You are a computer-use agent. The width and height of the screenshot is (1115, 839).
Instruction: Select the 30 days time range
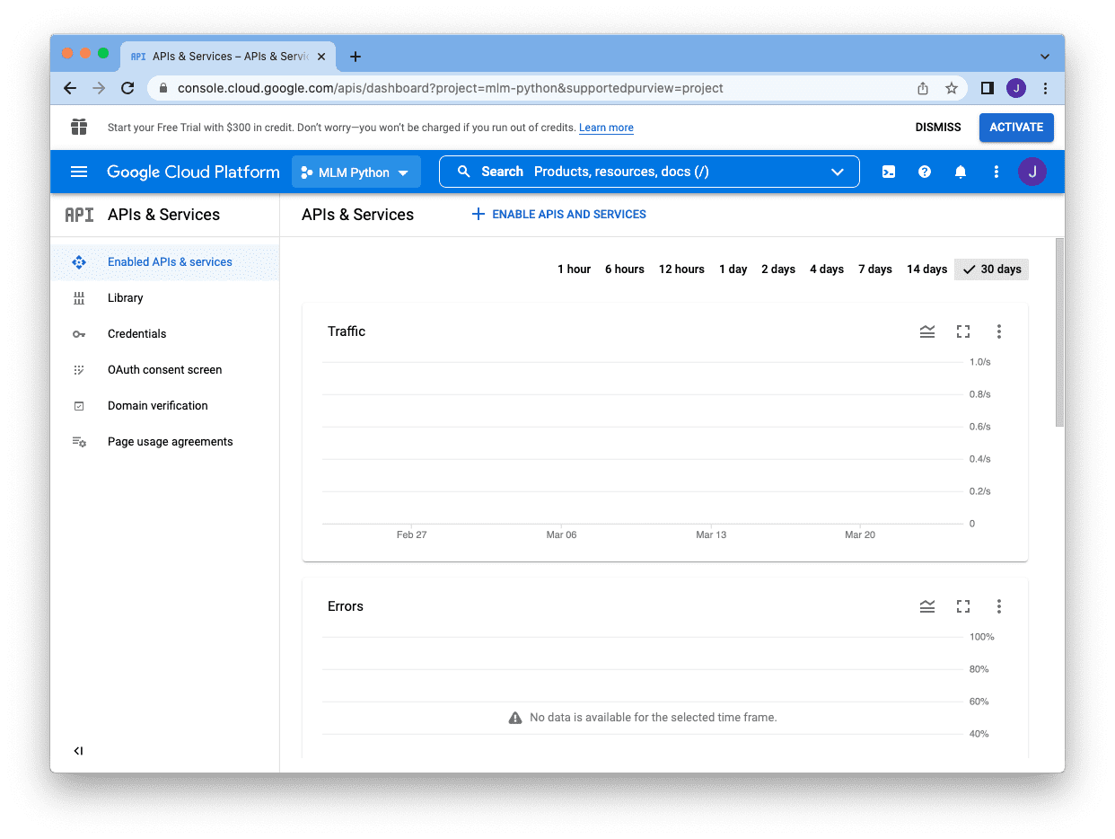click(x=991, y=269)
